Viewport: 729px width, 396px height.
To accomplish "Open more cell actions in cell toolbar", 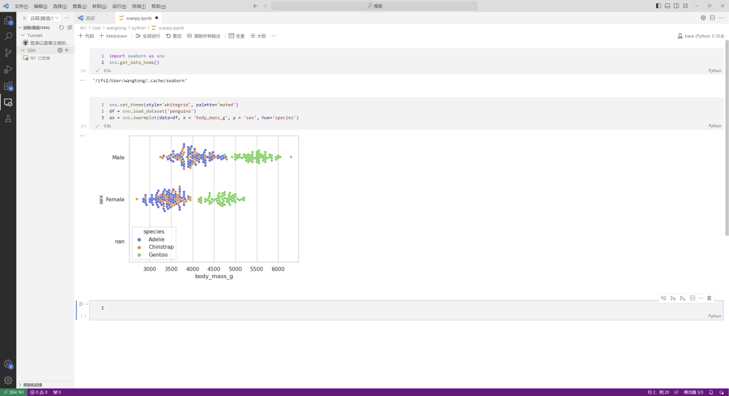I will pos(701,298).
